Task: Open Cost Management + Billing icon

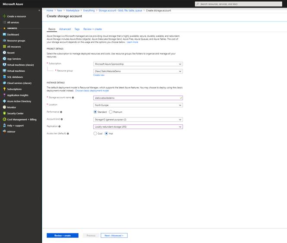Action: (x=4, y=119)
